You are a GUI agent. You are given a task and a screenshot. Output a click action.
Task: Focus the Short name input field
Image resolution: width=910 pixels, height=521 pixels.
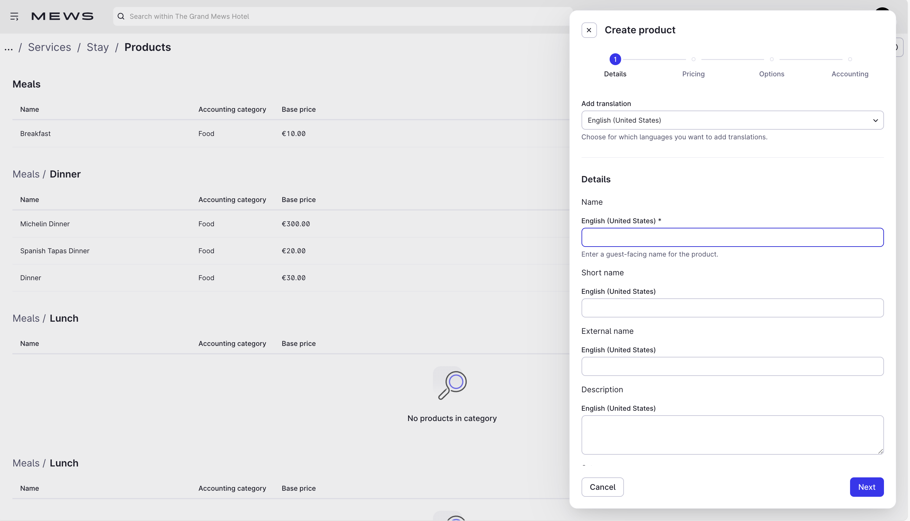(732, 308)
